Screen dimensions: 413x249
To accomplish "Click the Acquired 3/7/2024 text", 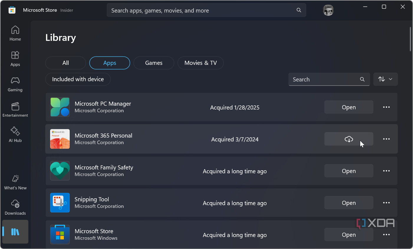I will click(235, 139).
